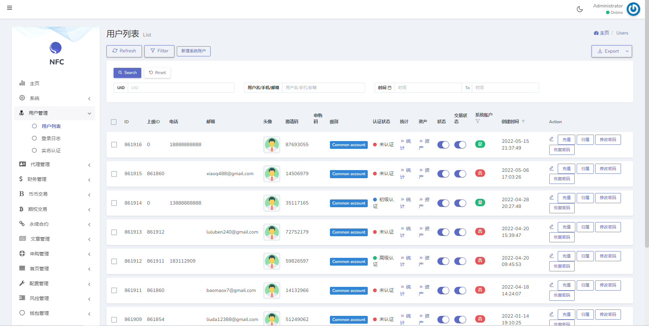The height and width of the screenshot is (326, 649).
Task: Click the NFC logo icon
Action: coord(56,48)
